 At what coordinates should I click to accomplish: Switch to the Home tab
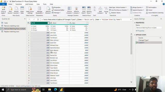coord(10,4)
